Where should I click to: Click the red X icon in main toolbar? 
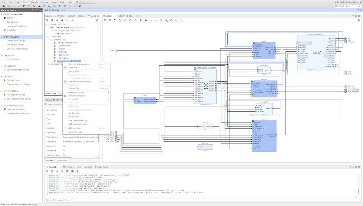(34, 6)
